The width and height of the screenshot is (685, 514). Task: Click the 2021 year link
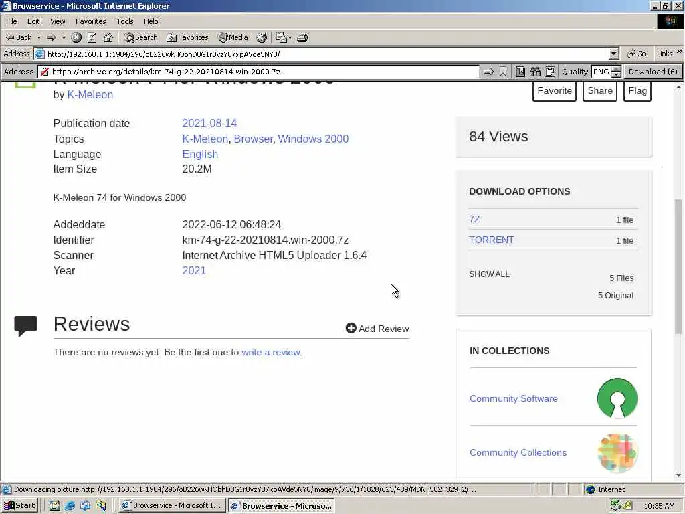click(x=193, y=271)
